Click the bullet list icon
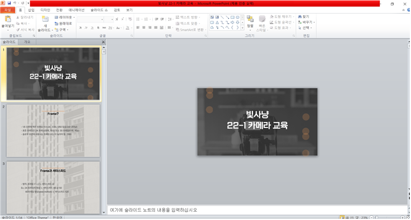 (x=139, y=19)
